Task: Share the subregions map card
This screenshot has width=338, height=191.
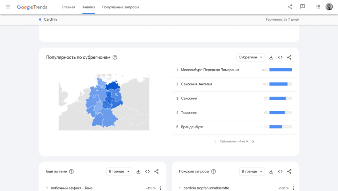Action: click(289, 57)
